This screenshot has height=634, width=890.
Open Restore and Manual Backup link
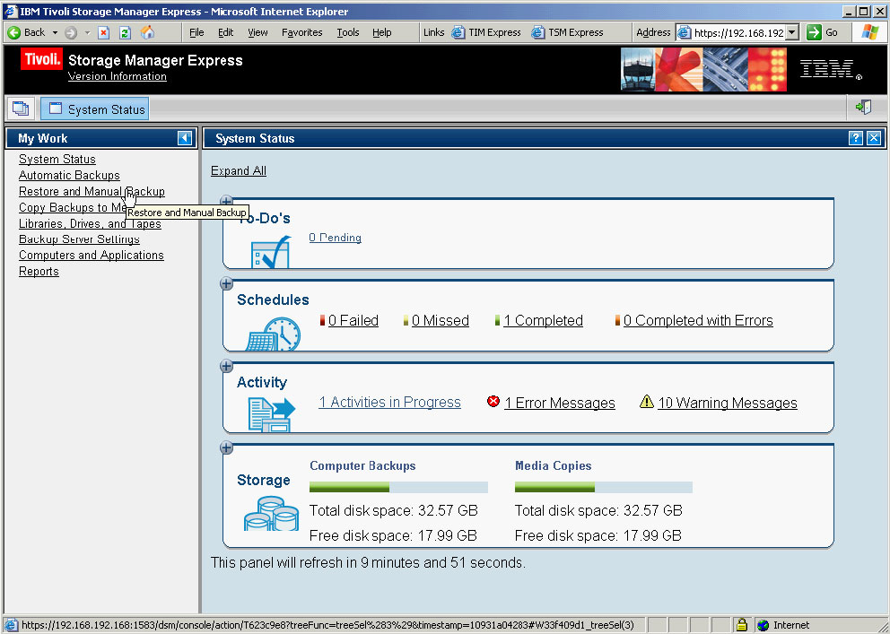tap(92, 191)
